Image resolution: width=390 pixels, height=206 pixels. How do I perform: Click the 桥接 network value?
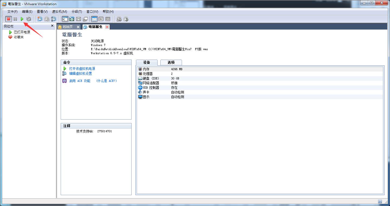[x=174, y=83]
